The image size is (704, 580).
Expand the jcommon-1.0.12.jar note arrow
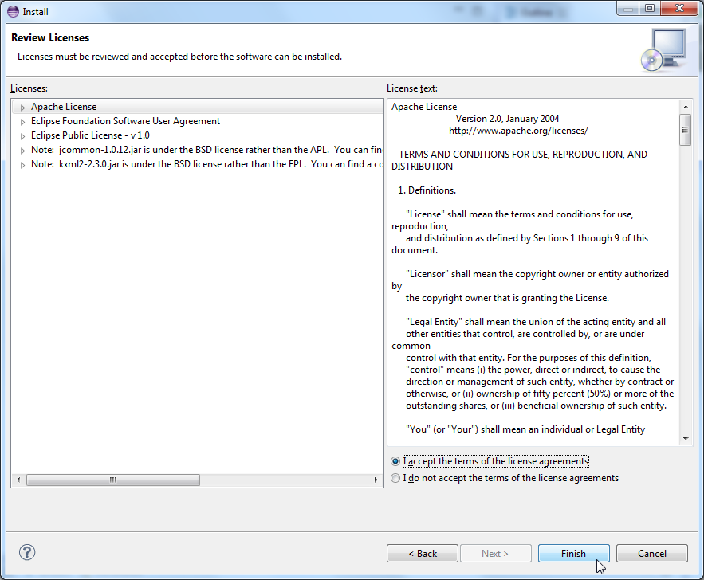pyautogui.click(x=22, y=151)
